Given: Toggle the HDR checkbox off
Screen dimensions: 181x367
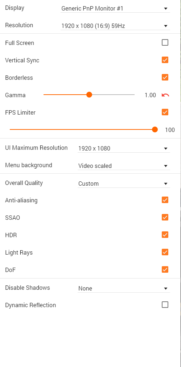Looking at the screenshot, I should click(165, 235).
